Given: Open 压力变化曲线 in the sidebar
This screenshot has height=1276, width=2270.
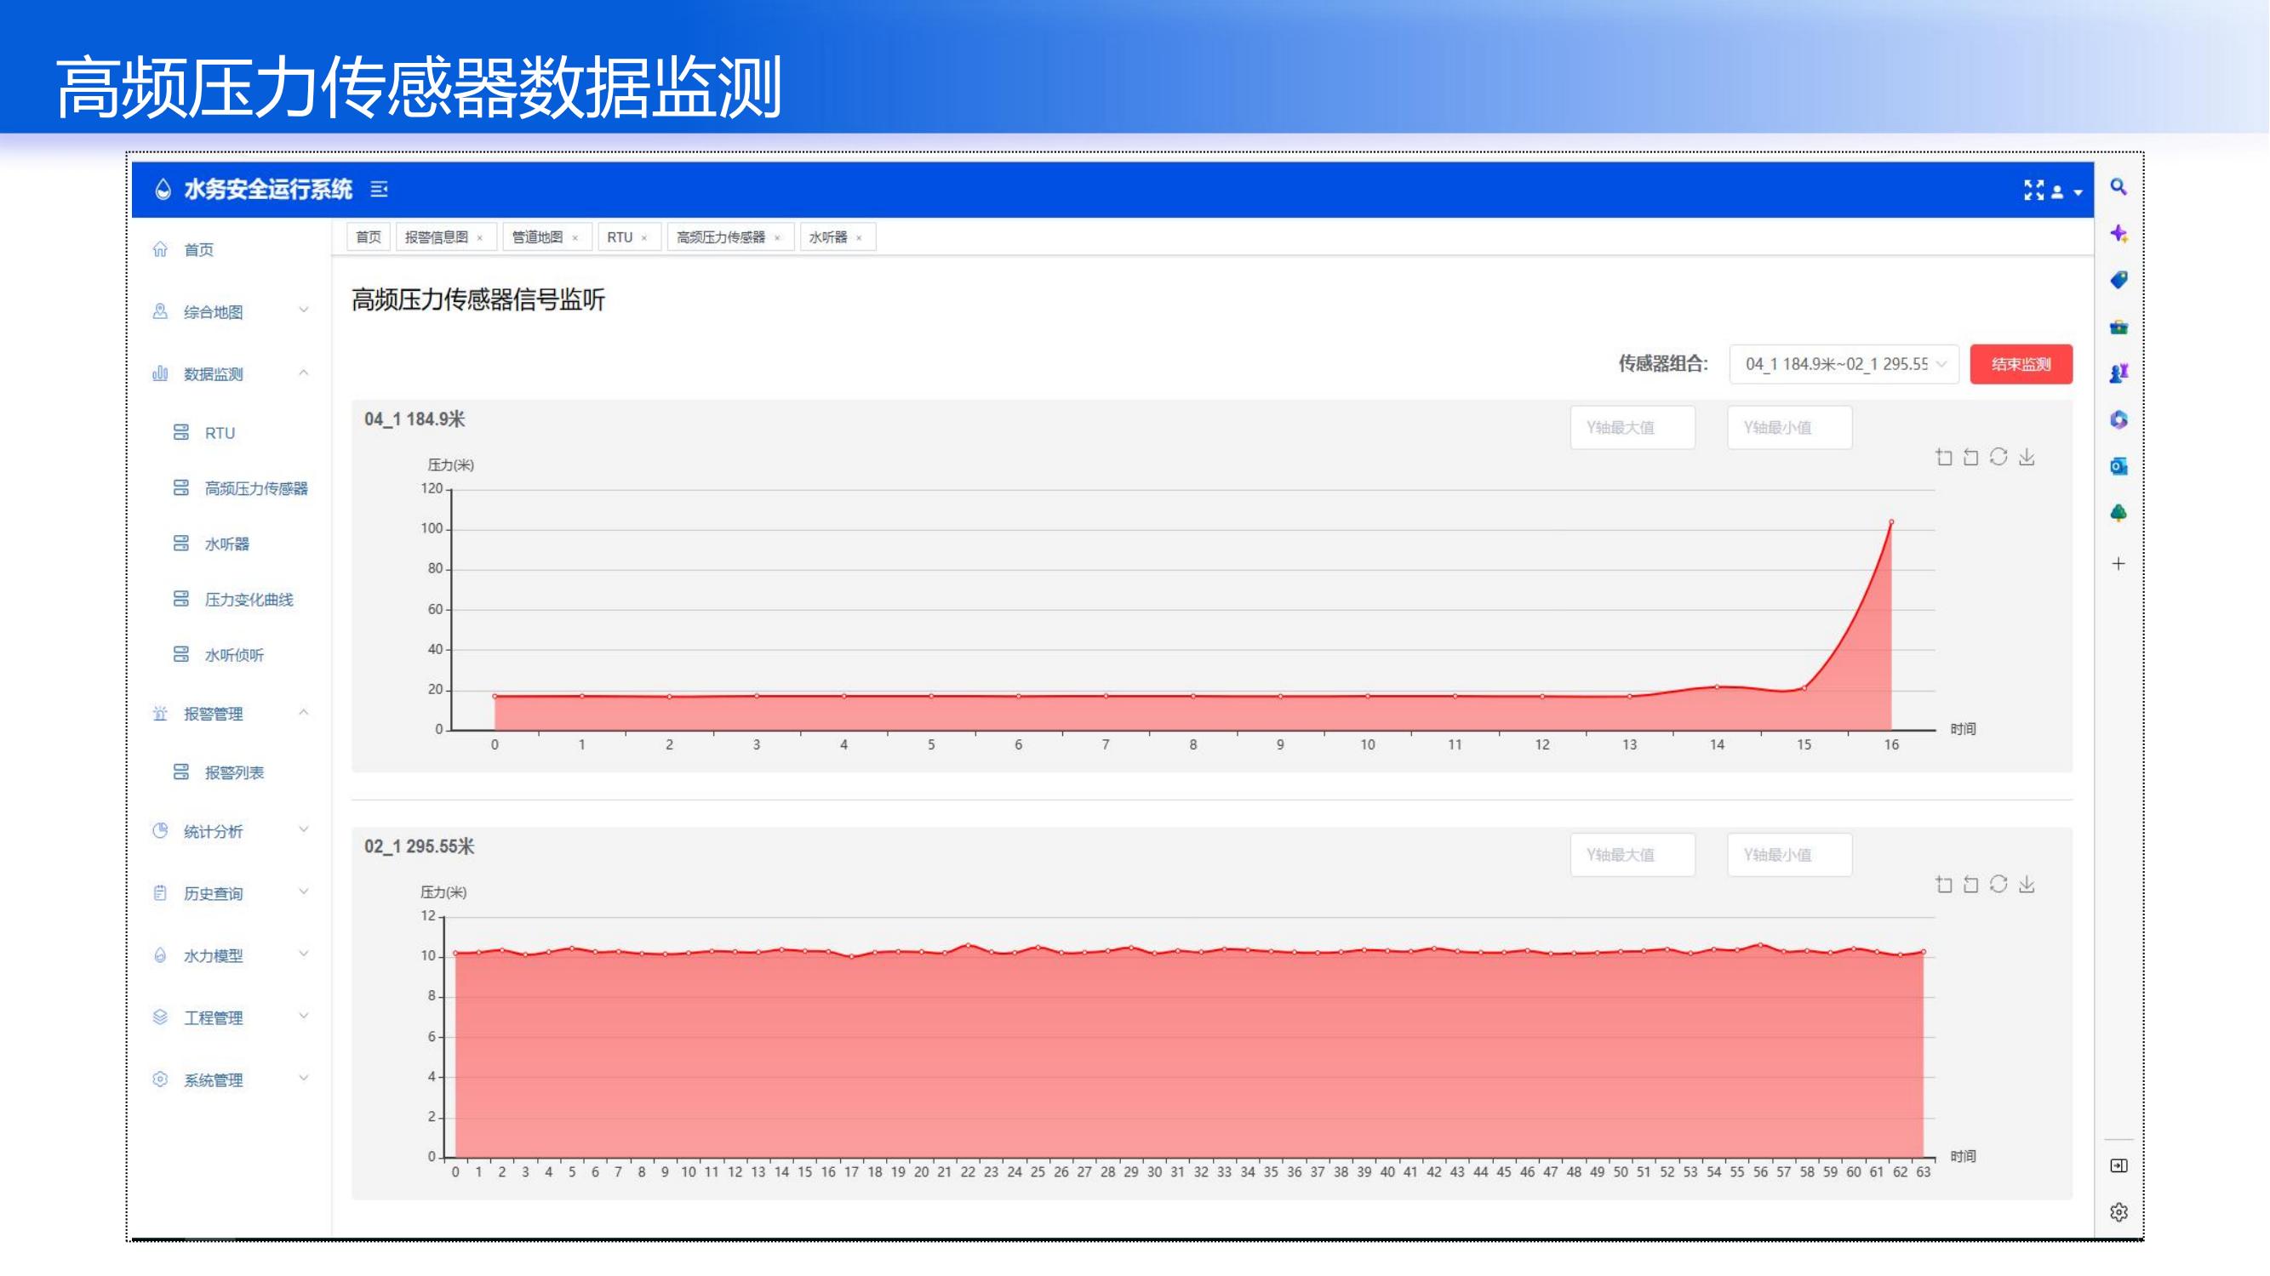Looking at the screenshot, I should point(249,600).
